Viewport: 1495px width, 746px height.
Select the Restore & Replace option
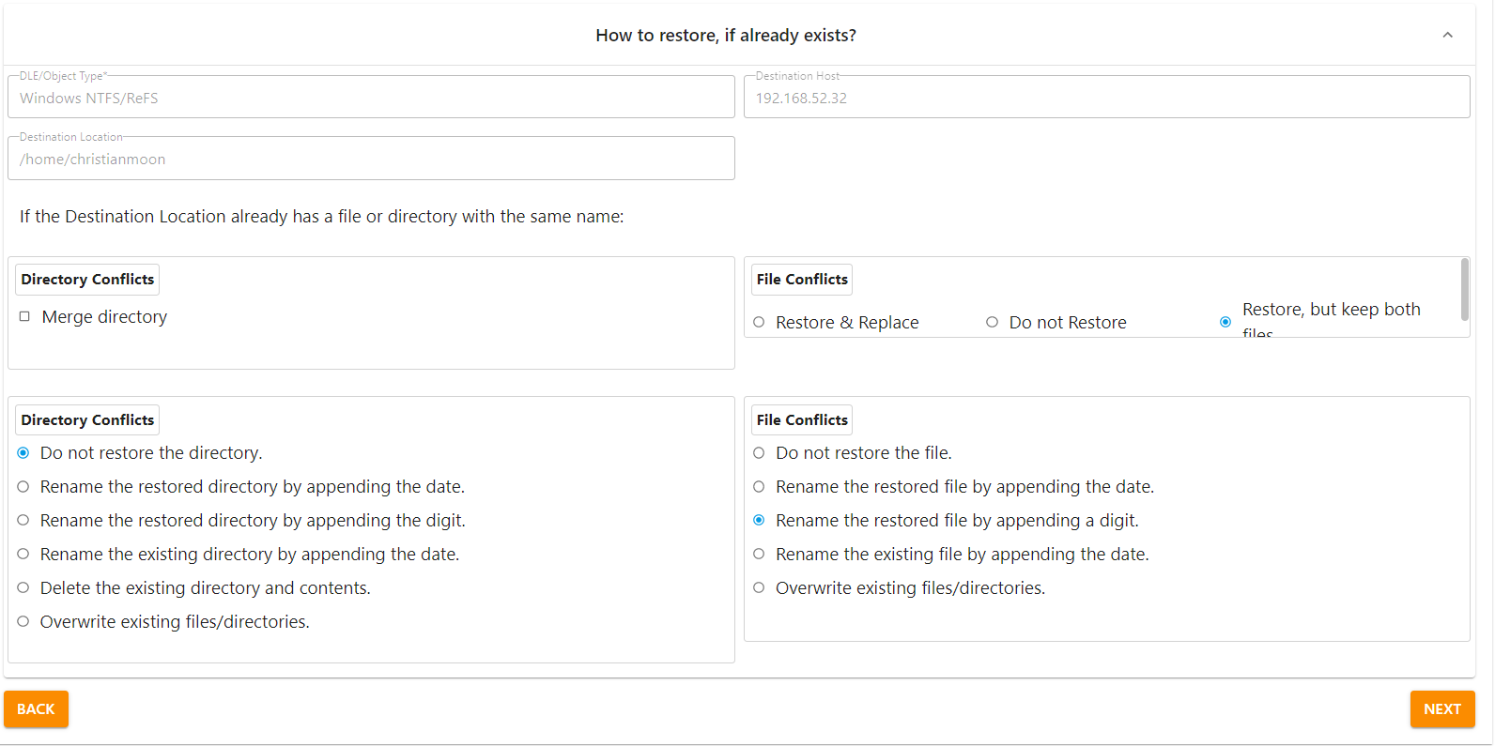pos(759,323)
